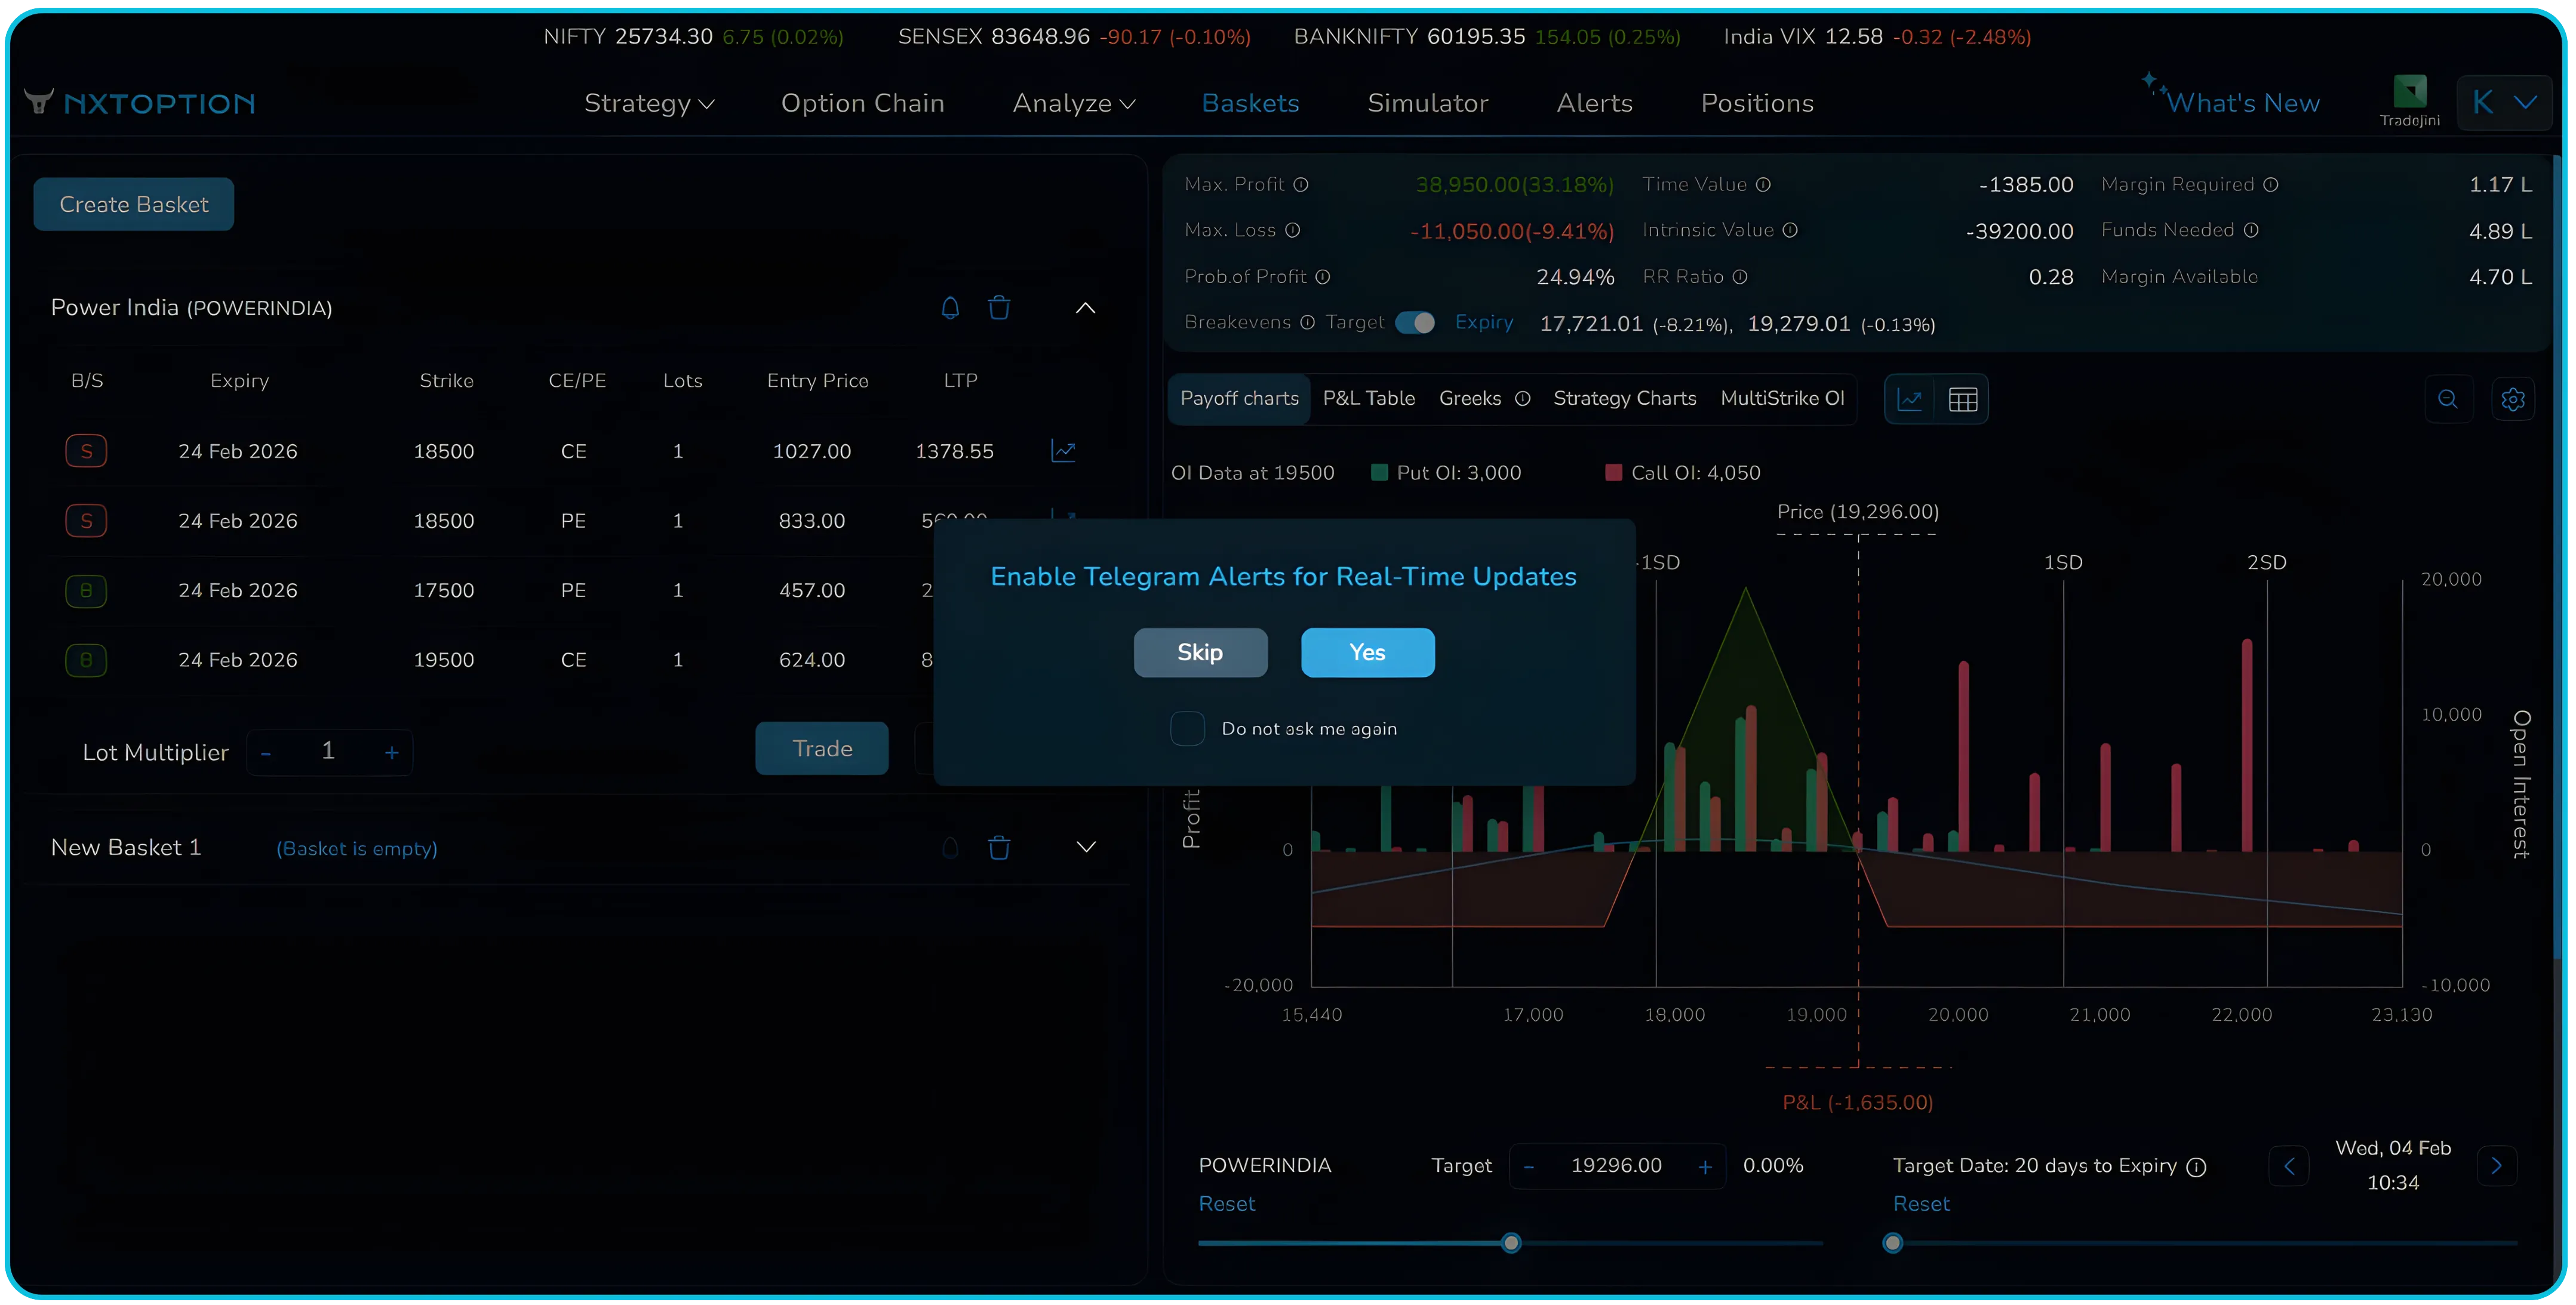The height and width of the screenshot is (1305, 2576).
Task: Open the Simulator menu item
Action: (x=1427, y=103)
